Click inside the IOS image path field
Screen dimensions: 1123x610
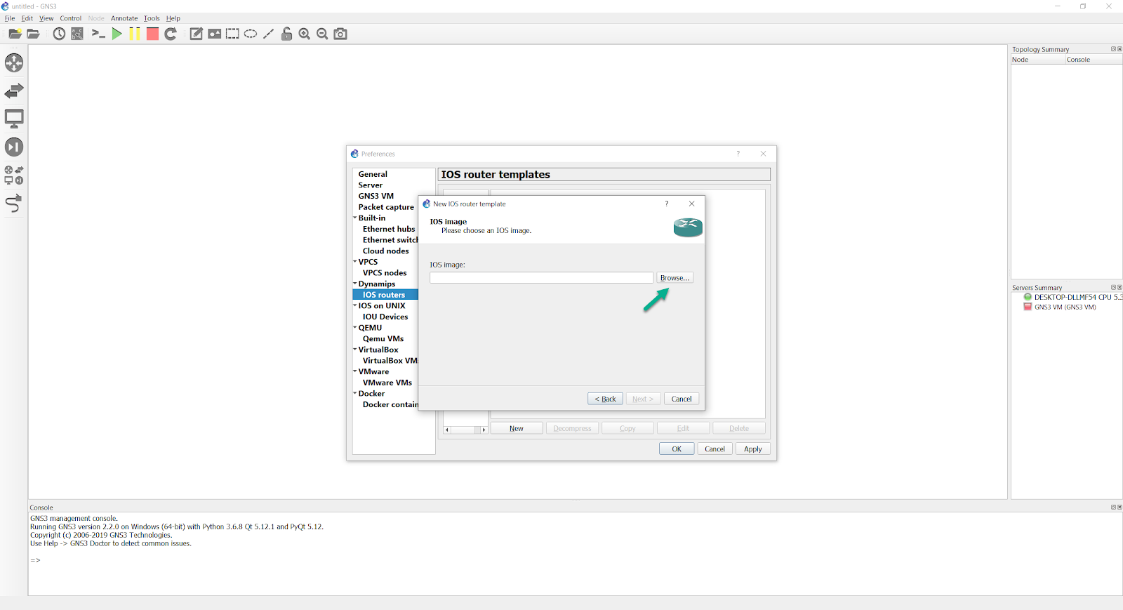[x=541, y=278]
